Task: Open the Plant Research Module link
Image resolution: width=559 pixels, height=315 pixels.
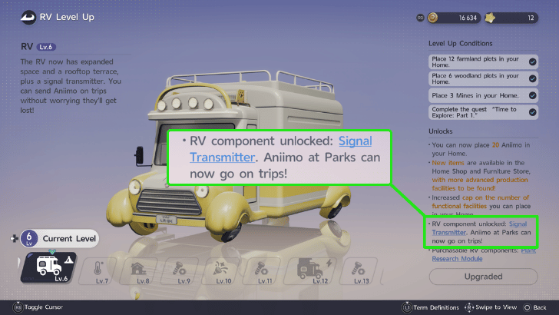Action: [x=484, y=255]
